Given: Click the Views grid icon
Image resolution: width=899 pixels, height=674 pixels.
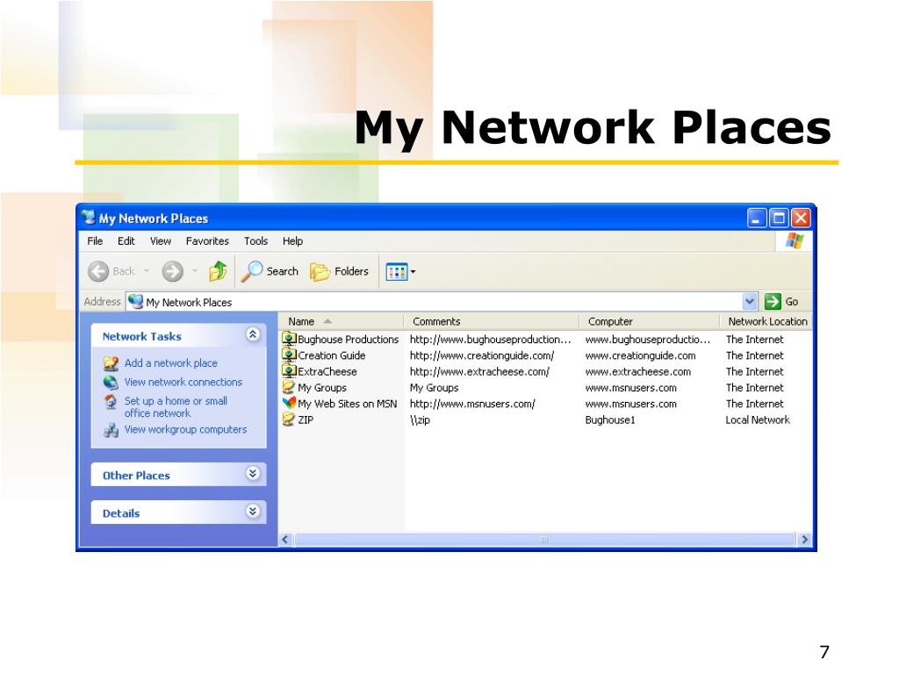Looking at the screenshot, I should pyautogui.click(x=396, y=272).
